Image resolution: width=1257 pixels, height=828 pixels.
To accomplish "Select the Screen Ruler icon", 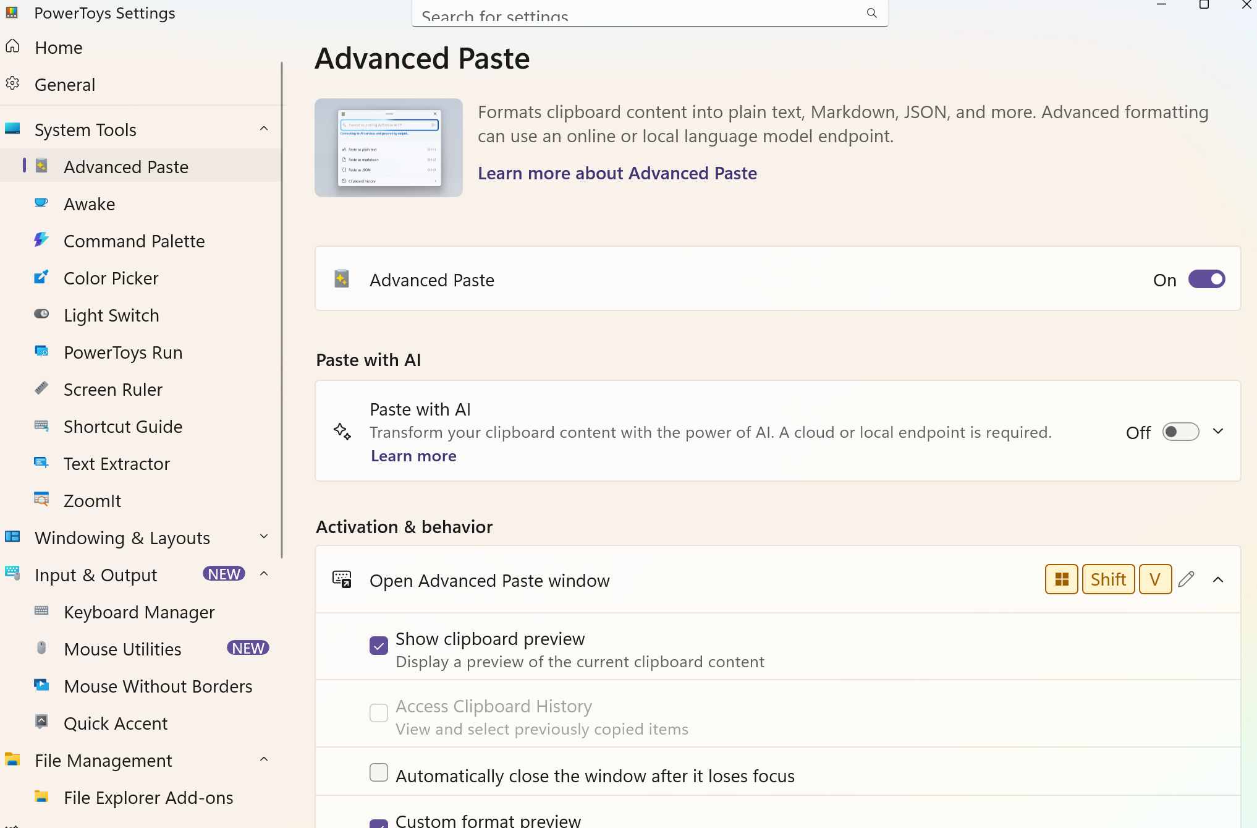I will pos(41,389).
